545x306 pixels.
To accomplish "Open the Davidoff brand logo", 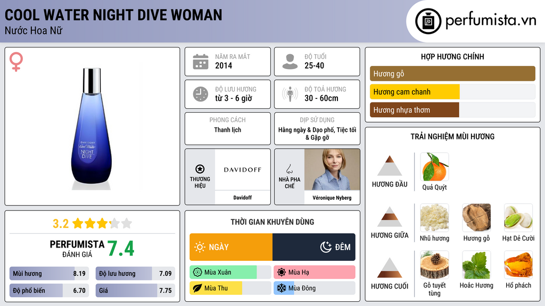I will (x=242, y=169).
